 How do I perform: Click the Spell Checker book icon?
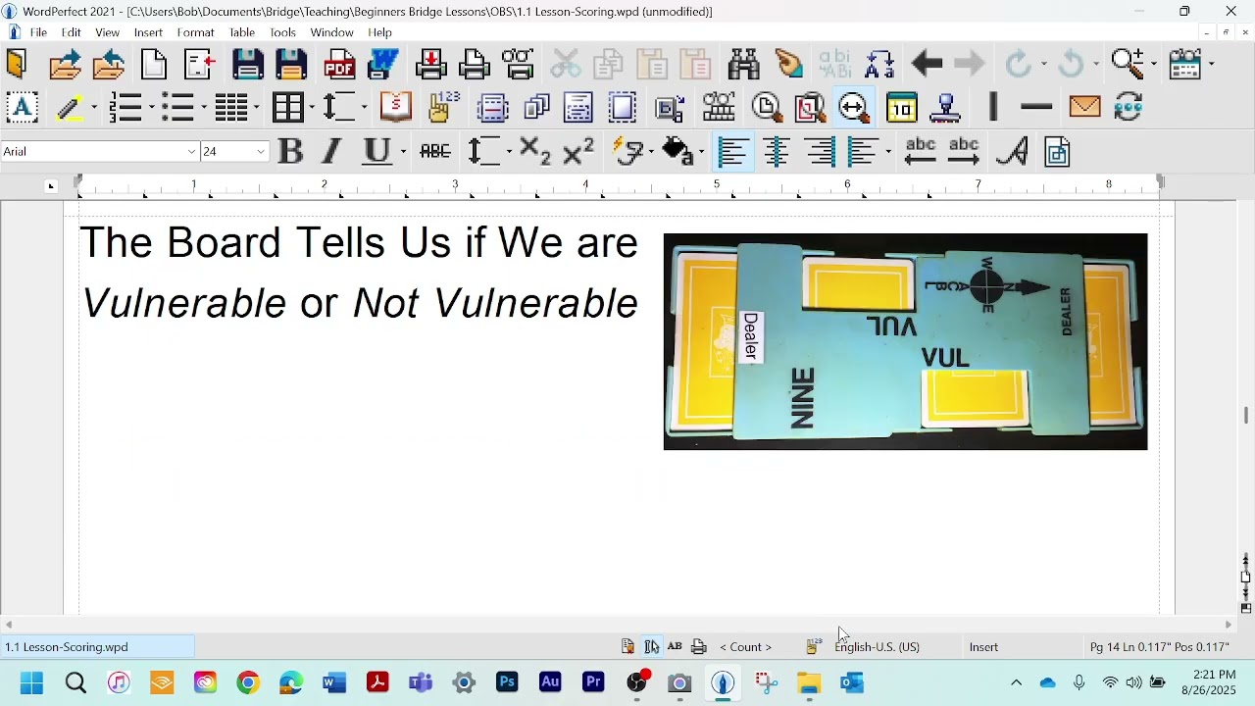coord(396,107)
